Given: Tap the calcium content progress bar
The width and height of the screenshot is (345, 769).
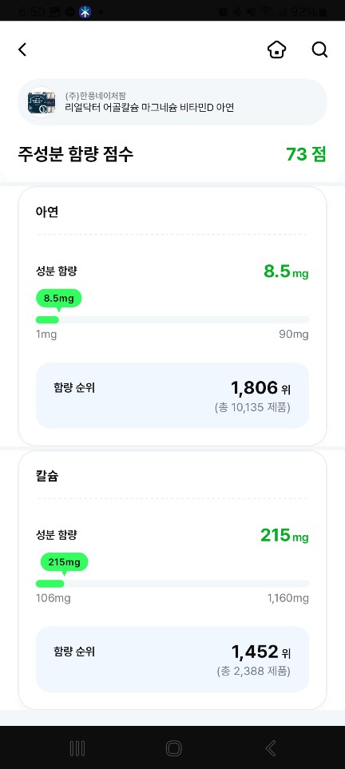Looking at the screenshot, I should coord(172,584).
